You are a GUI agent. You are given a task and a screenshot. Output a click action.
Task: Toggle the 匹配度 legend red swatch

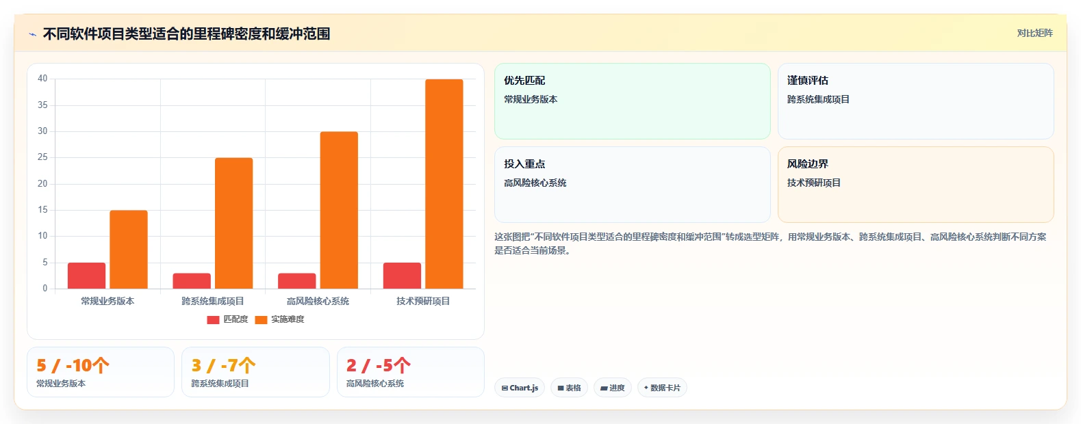[213, 319]
